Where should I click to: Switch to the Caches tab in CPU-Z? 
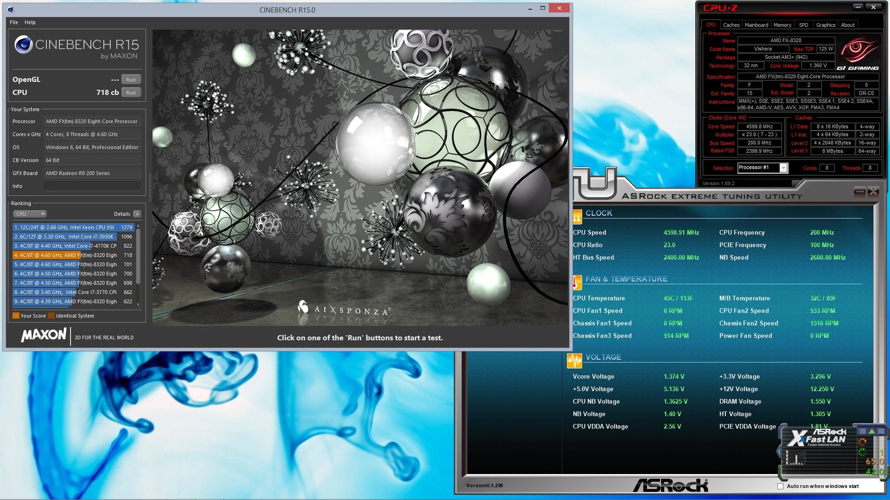[x=731, y=25]
